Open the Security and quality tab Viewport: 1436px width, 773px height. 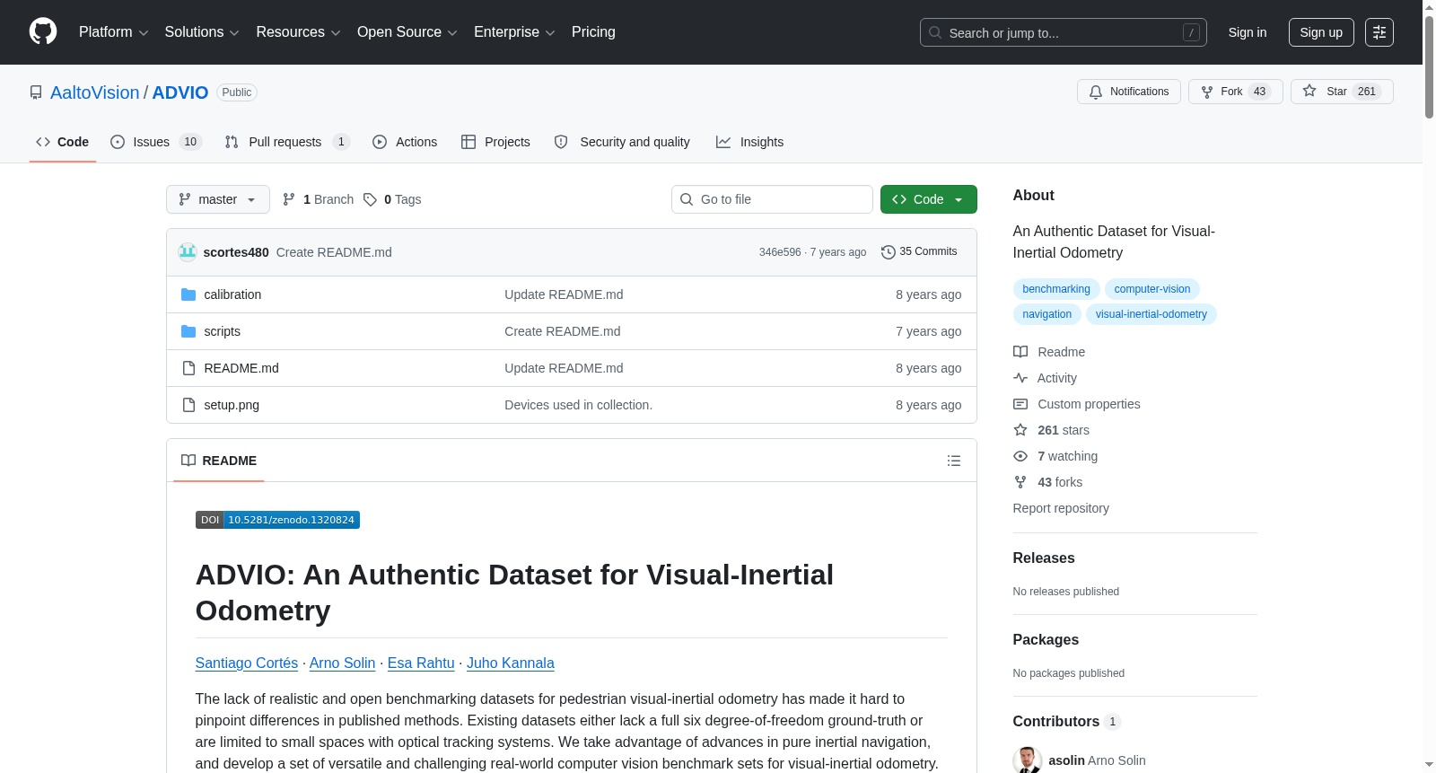[622, 142]
